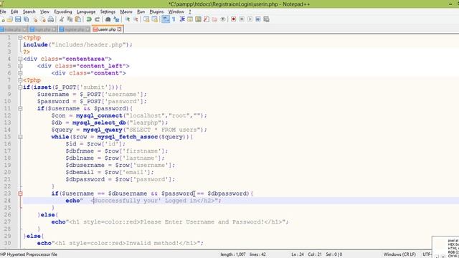Open the Function List toolbar icon
The height and width of the screenshot is (258, 459).
coord(207,19)
